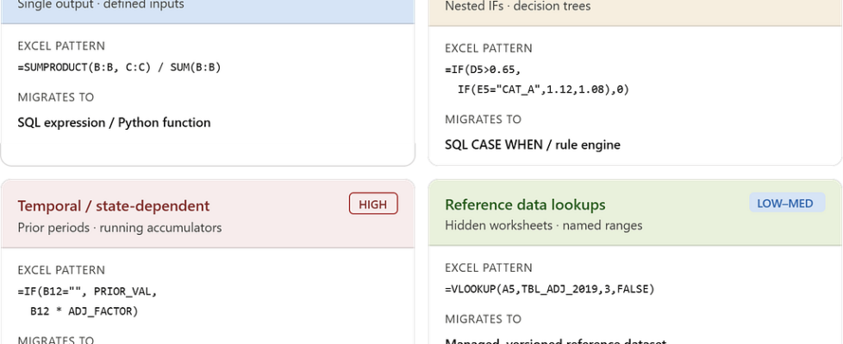The image size is (843, 344).
Task: Click the HIGH complexity badge
Action: pyautogui.click(x=373, y=204)
